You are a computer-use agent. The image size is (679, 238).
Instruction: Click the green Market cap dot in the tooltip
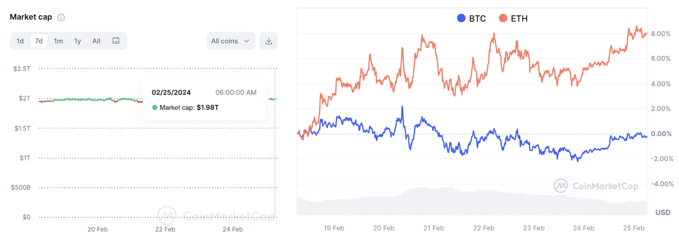pos(155,108)
